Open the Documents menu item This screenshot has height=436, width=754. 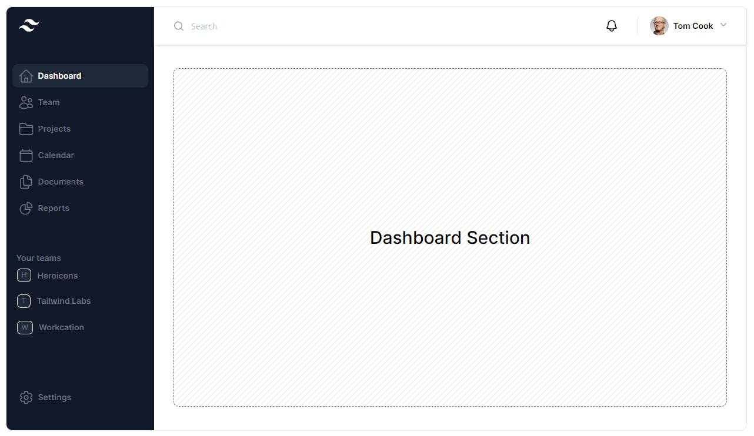click(x=80, y=182)
